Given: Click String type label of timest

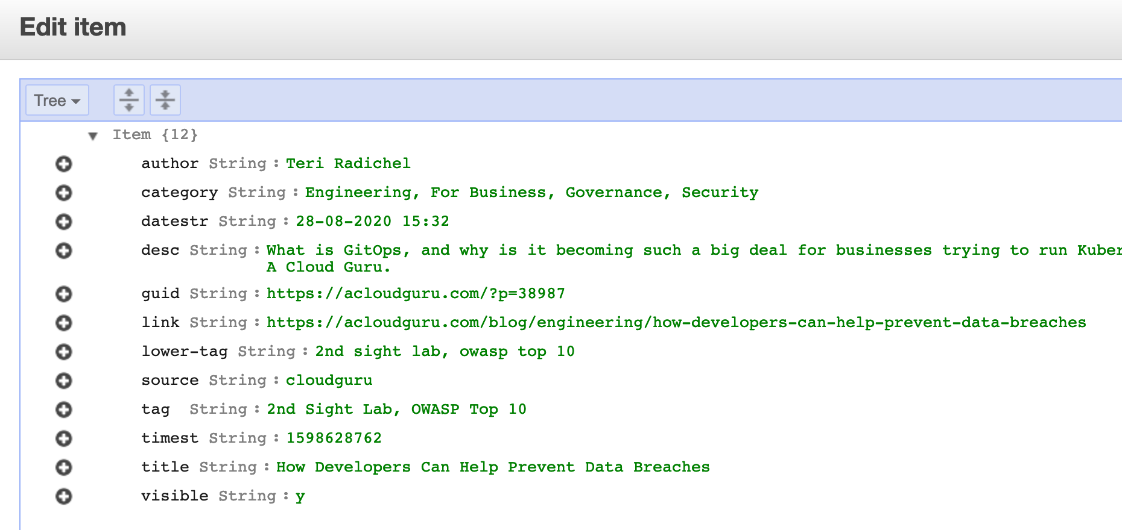Looking at the screenshot, I should point(238,438).
